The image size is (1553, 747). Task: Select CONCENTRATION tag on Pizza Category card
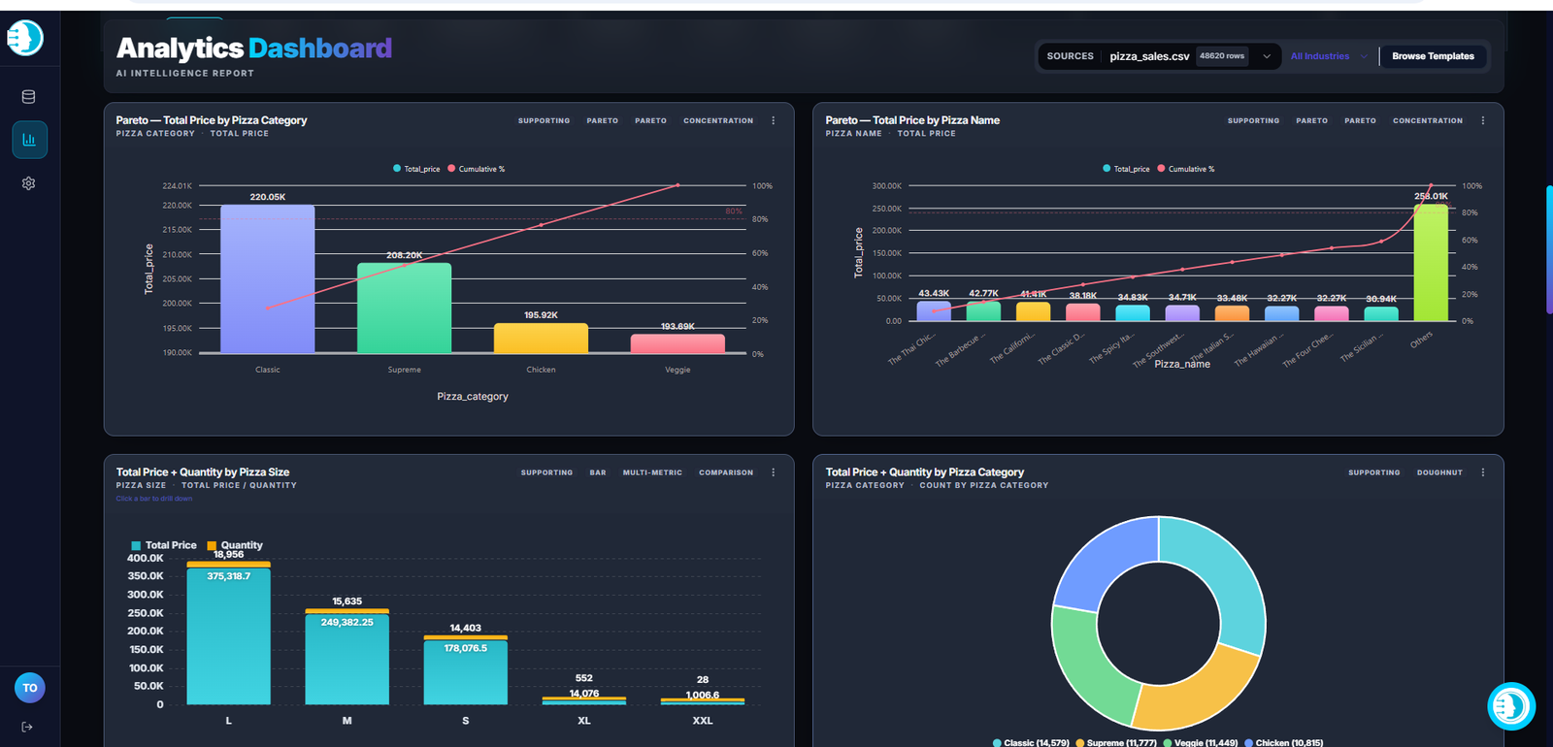point(718,121)
